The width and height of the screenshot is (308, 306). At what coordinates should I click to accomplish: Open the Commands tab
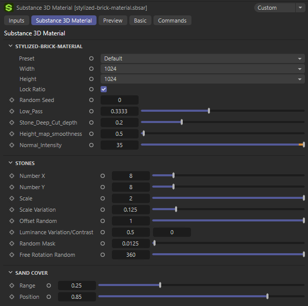[x=172, y=21]
